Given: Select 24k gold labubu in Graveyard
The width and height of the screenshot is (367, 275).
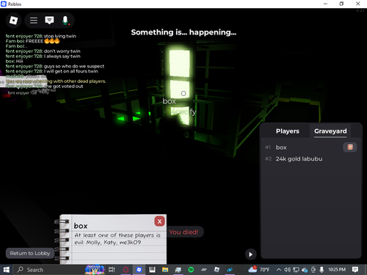Looking at the screenshot, I should tap(299, 159).
